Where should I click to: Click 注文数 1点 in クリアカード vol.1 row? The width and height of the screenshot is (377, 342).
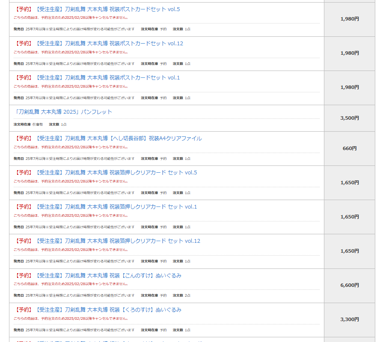tap(181, 227)
